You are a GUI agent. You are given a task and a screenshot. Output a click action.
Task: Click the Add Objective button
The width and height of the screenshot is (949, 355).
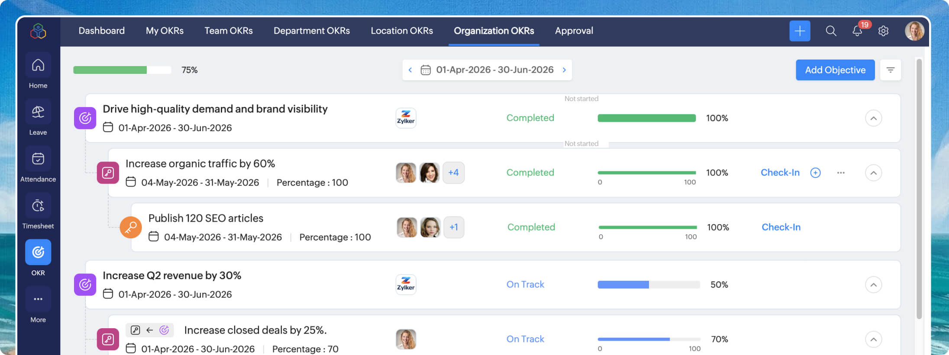pos(835,70)
